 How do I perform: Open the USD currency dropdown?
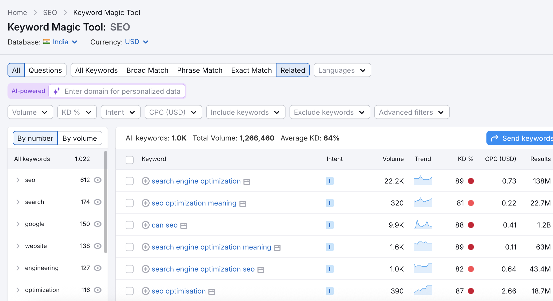[137, 42]
